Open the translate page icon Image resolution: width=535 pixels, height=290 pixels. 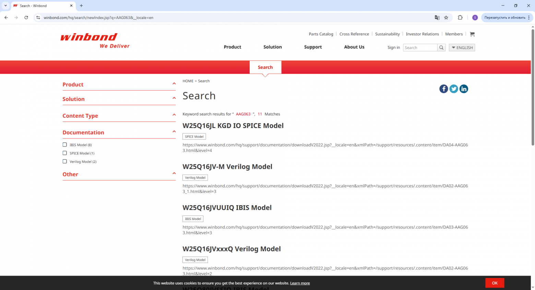pyautogui.click(x=437, y=18)
